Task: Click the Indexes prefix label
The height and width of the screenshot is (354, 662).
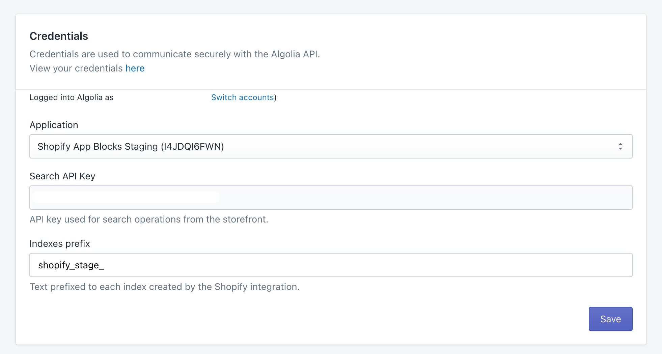Action: pyautogui.click(x=60, y=243)
